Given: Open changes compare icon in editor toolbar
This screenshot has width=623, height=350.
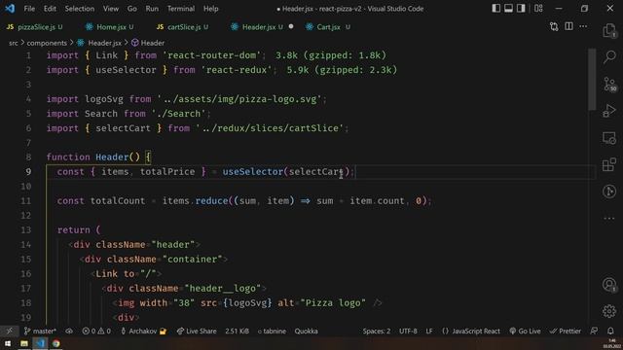Looking at the screenshot, I should click(x=554, y=26).
